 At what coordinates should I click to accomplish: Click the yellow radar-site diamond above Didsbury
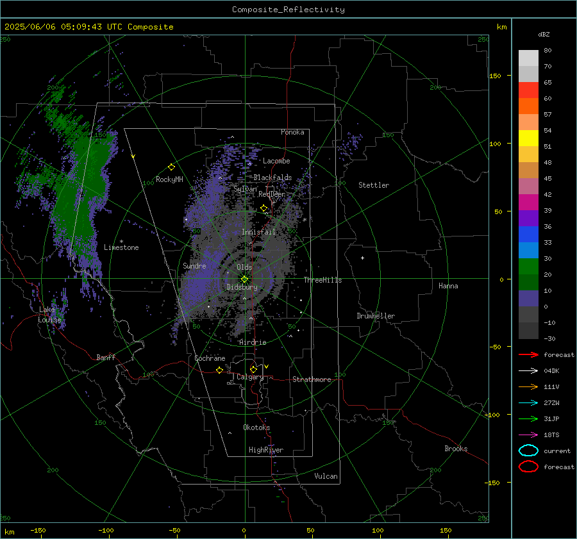(245, 279)
